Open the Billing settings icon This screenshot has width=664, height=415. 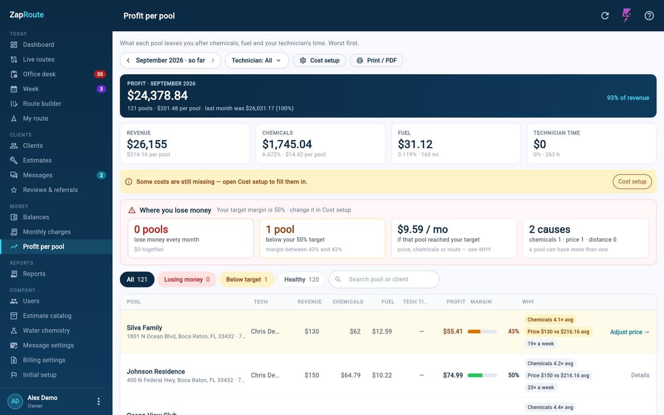pos(14,360)
